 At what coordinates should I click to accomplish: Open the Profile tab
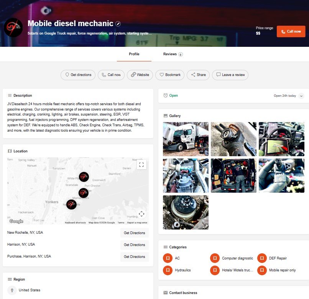point(134,54)
